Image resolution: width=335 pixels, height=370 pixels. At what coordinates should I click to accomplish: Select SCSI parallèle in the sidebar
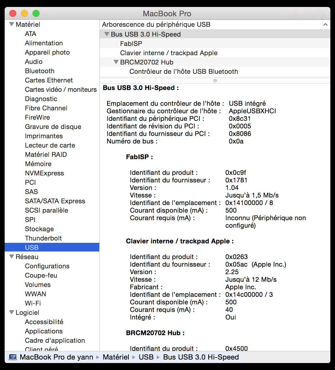[46, 210]
